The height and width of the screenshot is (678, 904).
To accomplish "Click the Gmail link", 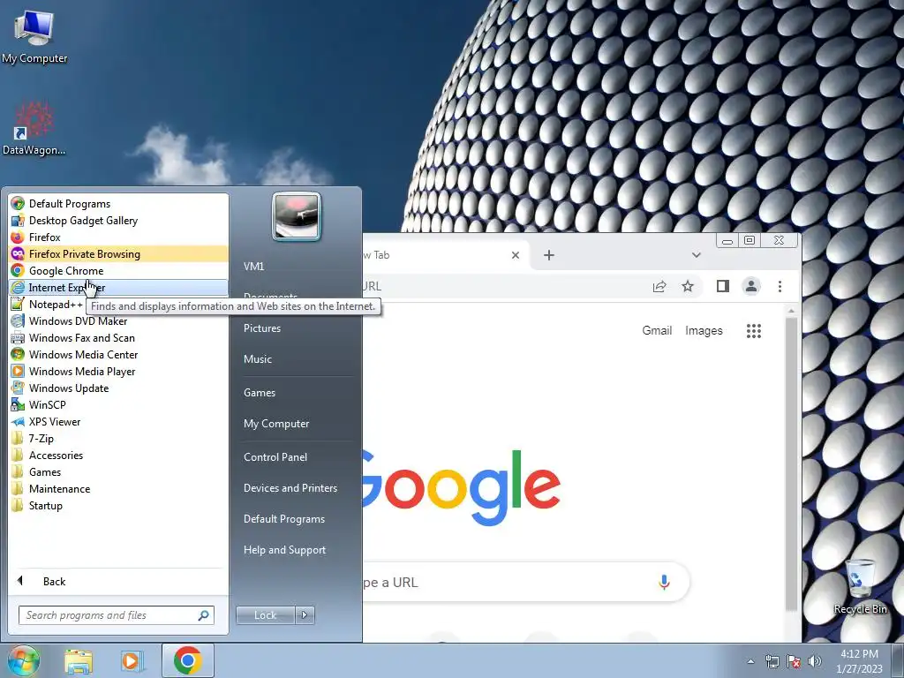I will [657, 330].
